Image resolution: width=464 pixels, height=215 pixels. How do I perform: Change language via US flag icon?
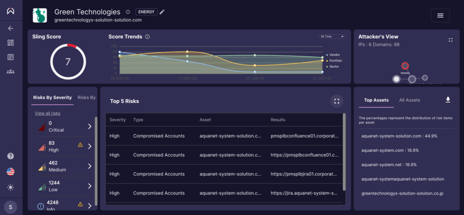point(11,171)
